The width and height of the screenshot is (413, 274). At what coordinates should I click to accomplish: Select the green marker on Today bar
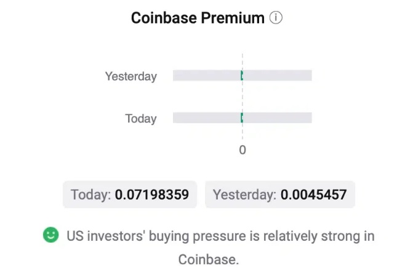coord(242,118)
